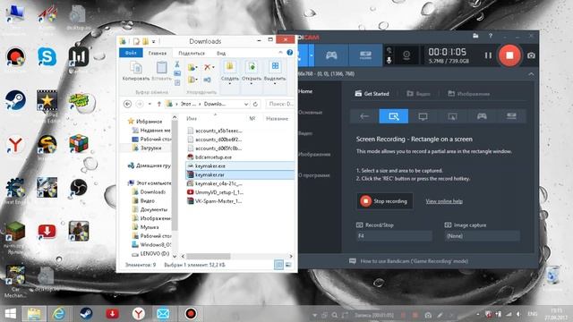The image size is (573, 322).
Task: Click the red X delete icon in ribbon
Action: (208, 67)
